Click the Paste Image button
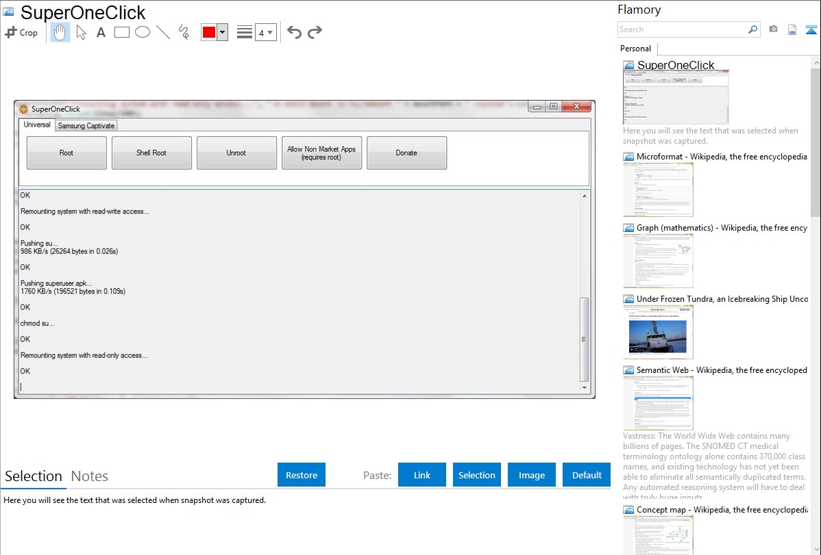This screenshot has width=821, height=555. click(x=531, y=475)
